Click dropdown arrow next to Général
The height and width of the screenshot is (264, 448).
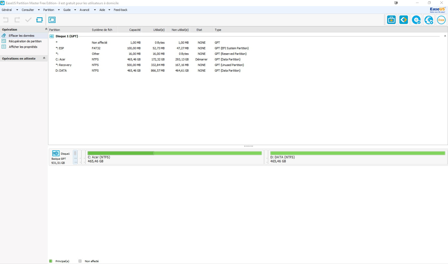pyautogui.click(x=17, y=10)
